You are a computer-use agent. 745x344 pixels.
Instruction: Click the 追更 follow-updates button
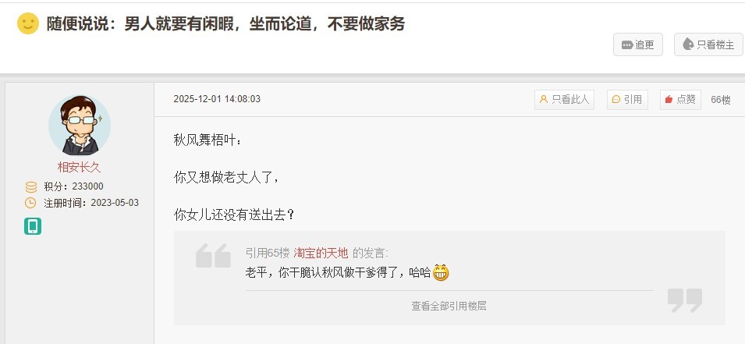pos(637,44)
